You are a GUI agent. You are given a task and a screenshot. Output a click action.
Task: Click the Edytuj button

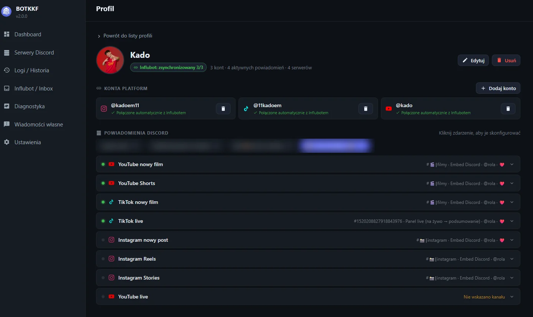(473, 60)
